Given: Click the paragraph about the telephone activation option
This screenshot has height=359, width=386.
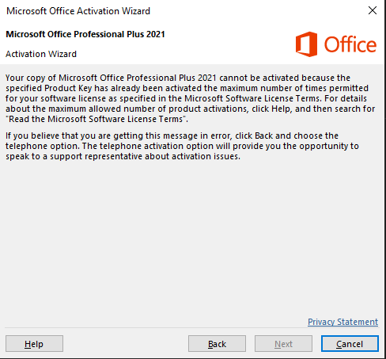Looking at the screenshot, I should tap(182, 146).
